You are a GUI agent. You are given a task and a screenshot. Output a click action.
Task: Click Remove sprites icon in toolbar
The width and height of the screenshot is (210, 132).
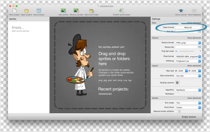click(x=76, y=11)
